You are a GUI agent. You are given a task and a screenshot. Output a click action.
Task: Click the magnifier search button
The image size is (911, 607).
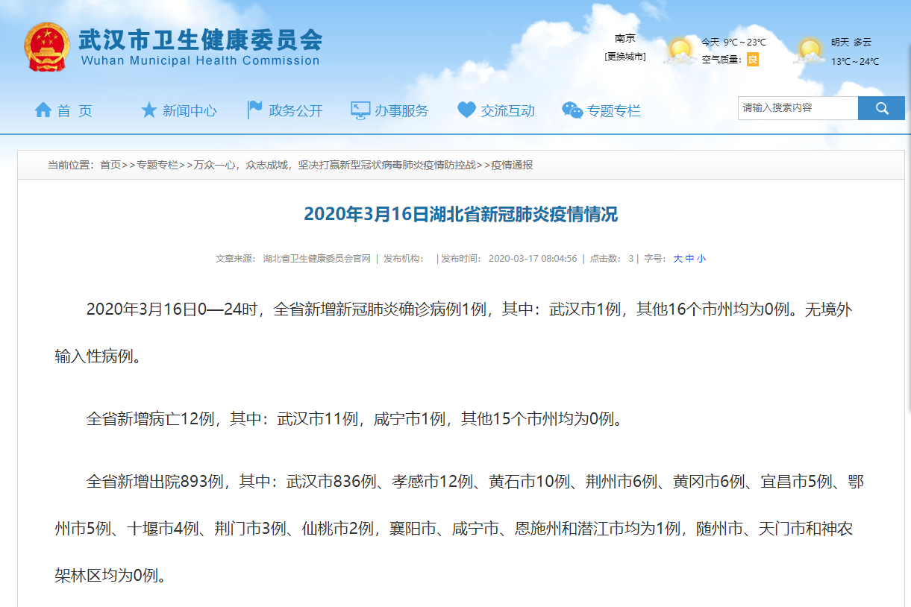click(x=881, y=108)
